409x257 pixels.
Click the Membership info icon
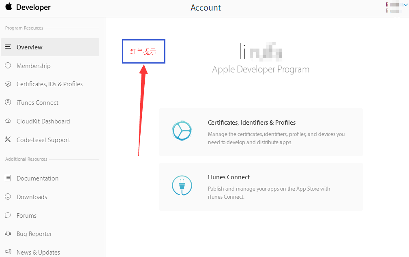(x=8, y=65)
